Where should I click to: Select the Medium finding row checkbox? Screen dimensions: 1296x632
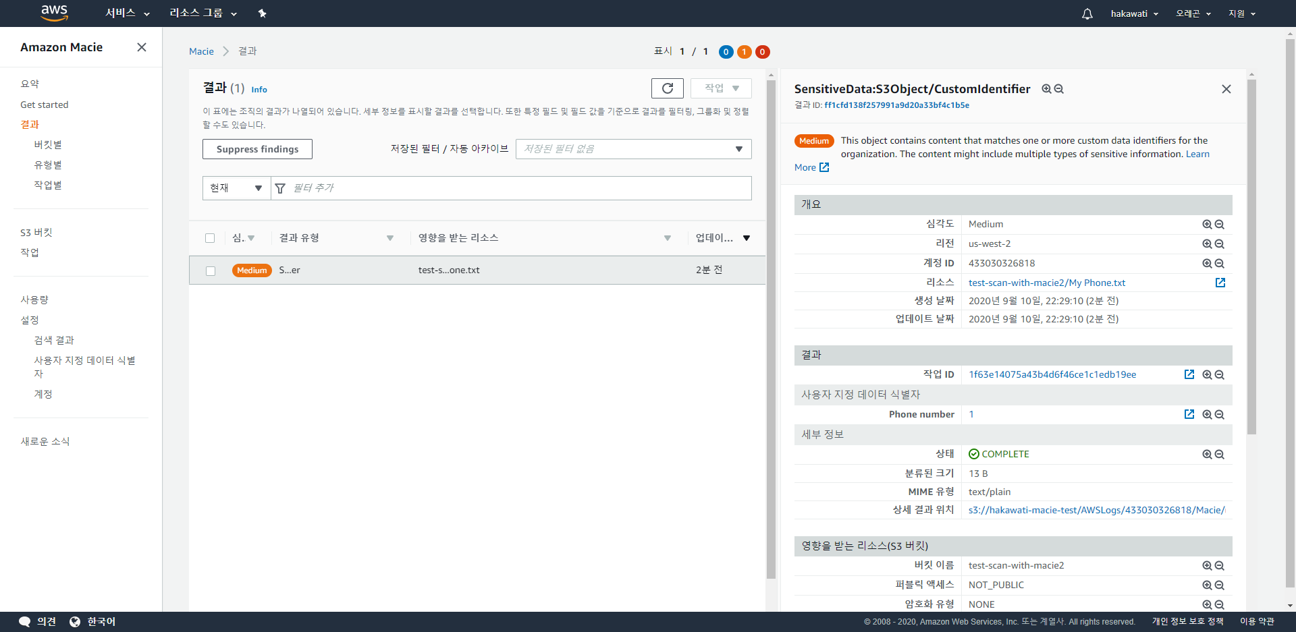(x=211, y=270)
